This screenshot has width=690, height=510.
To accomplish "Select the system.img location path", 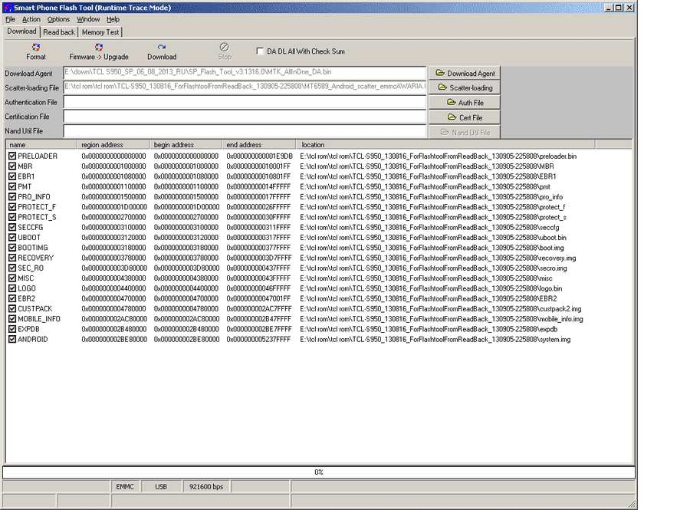I will pos(435,339).
